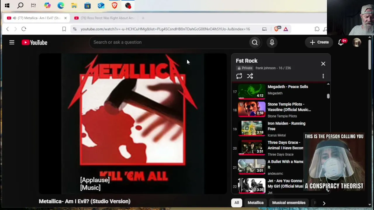Click the Running Free video thumbnail

252,129
